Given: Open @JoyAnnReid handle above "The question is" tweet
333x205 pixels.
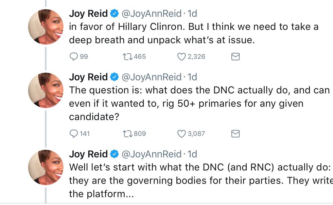Looking at the screenshot, I should 151,77.
